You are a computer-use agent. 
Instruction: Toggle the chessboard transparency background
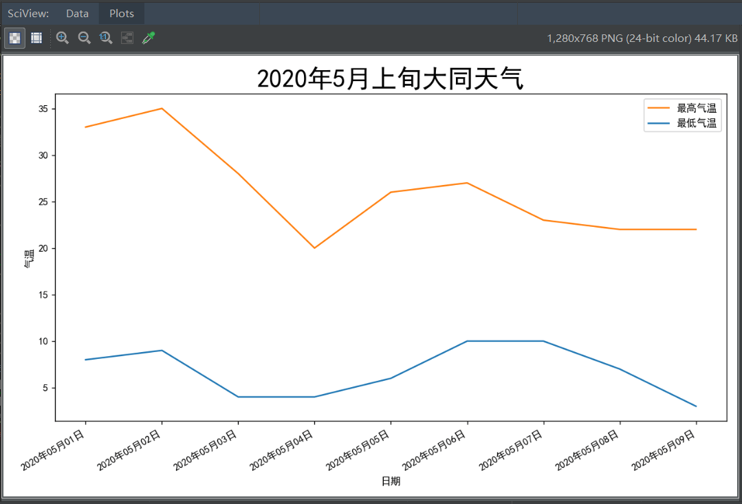[14, 38]
